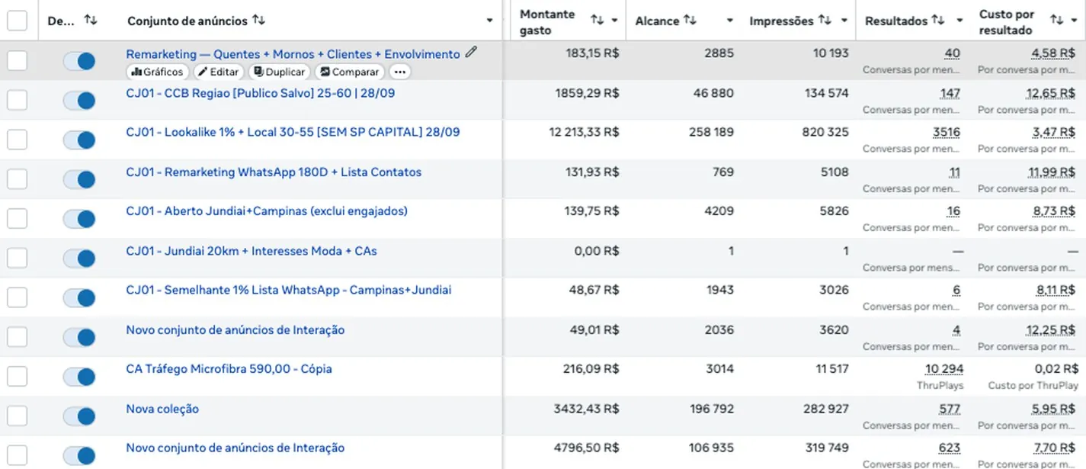Screen dimensions: 1086x469
Task: Open the Nova coleção ad set link
Action: 162,409
